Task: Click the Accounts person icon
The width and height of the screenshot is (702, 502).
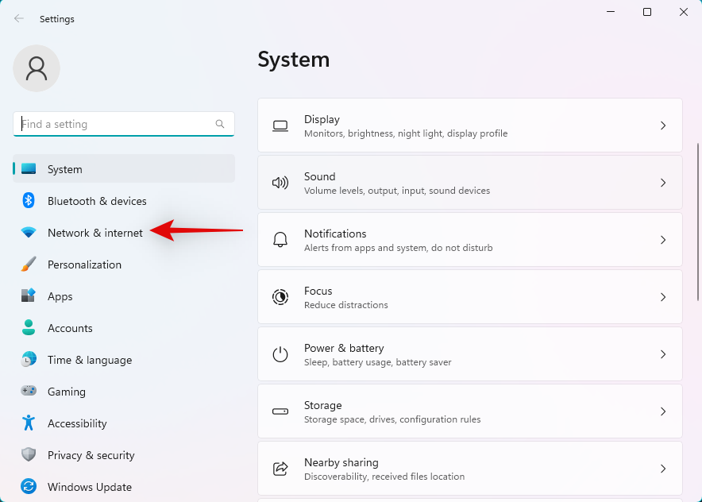Action: tap(29, 328)
